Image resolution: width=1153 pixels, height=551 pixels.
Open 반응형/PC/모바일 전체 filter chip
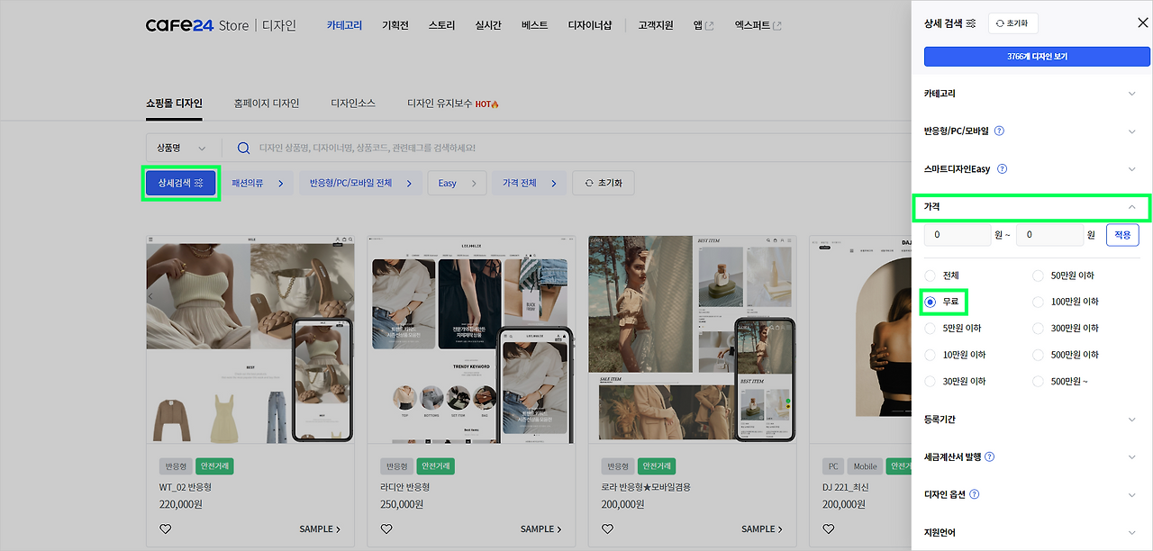coord(361,184)
